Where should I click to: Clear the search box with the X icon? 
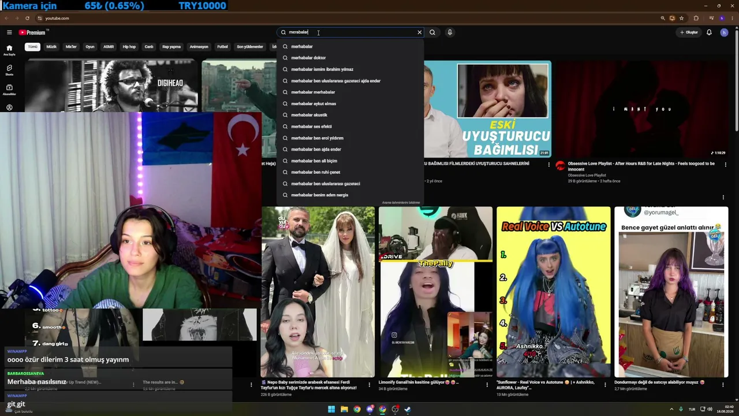[x=420, y=32]
